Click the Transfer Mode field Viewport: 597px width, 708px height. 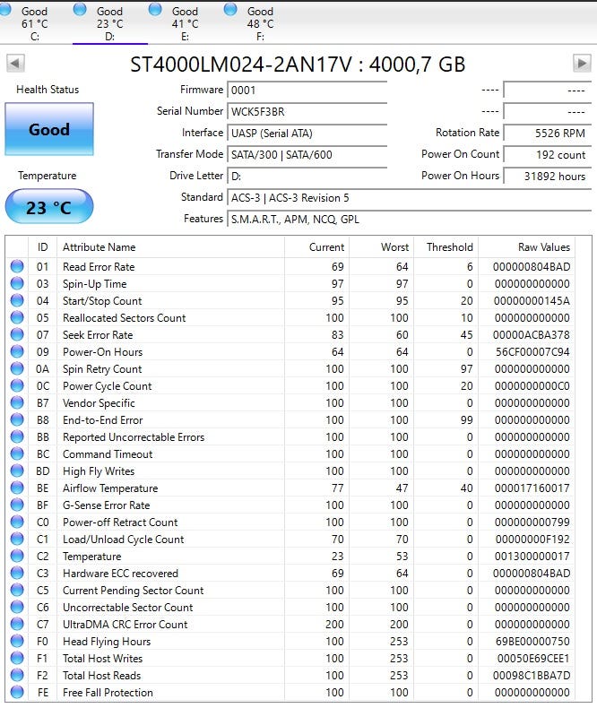[x=307, y=155]
